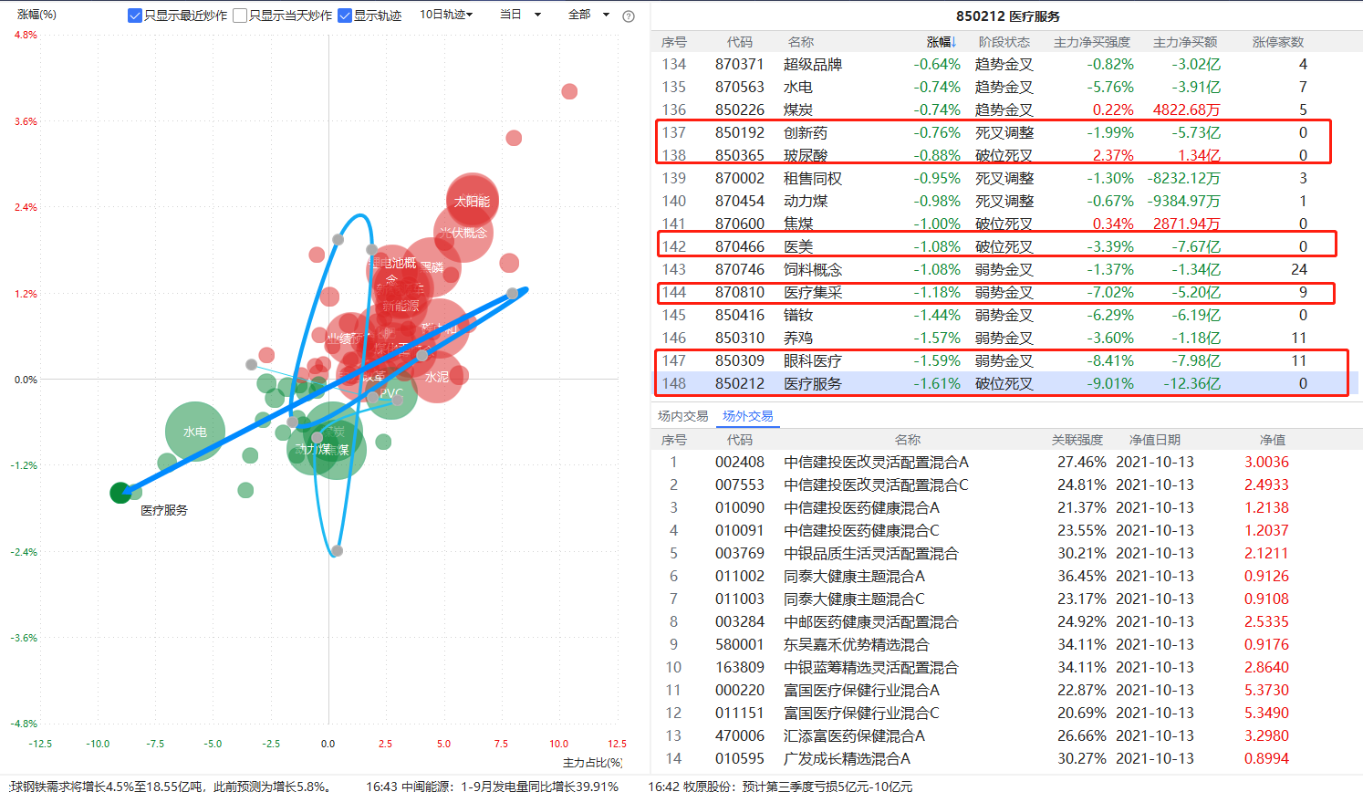Toggle the 显示轨迹 checkbox
Image resolution: width=1363 pixels, height=792 pixels.
pos(345,16)
